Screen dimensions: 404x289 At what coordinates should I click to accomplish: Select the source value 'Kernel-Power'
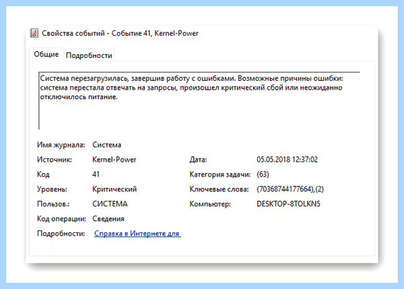[114, 160]
